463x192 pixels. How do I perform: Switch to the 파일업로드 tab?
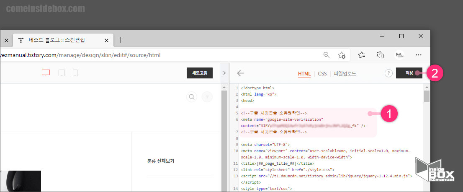(x=345, y=74)
